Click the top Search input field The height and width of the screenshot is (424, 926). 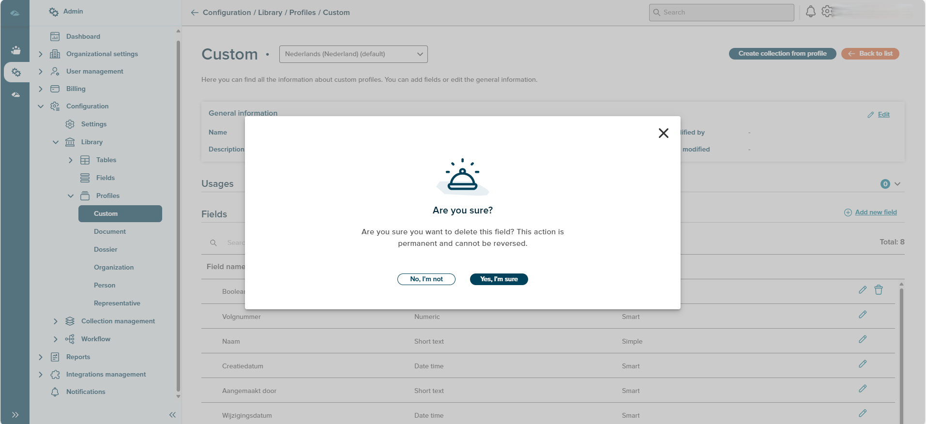pyautogui.click(x=721, y=13)
